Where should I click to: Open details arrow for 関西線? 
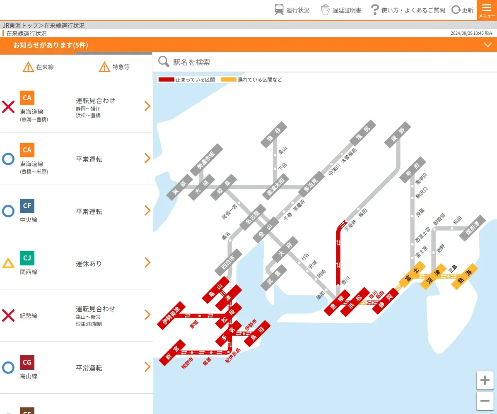(x=147, y=262)
